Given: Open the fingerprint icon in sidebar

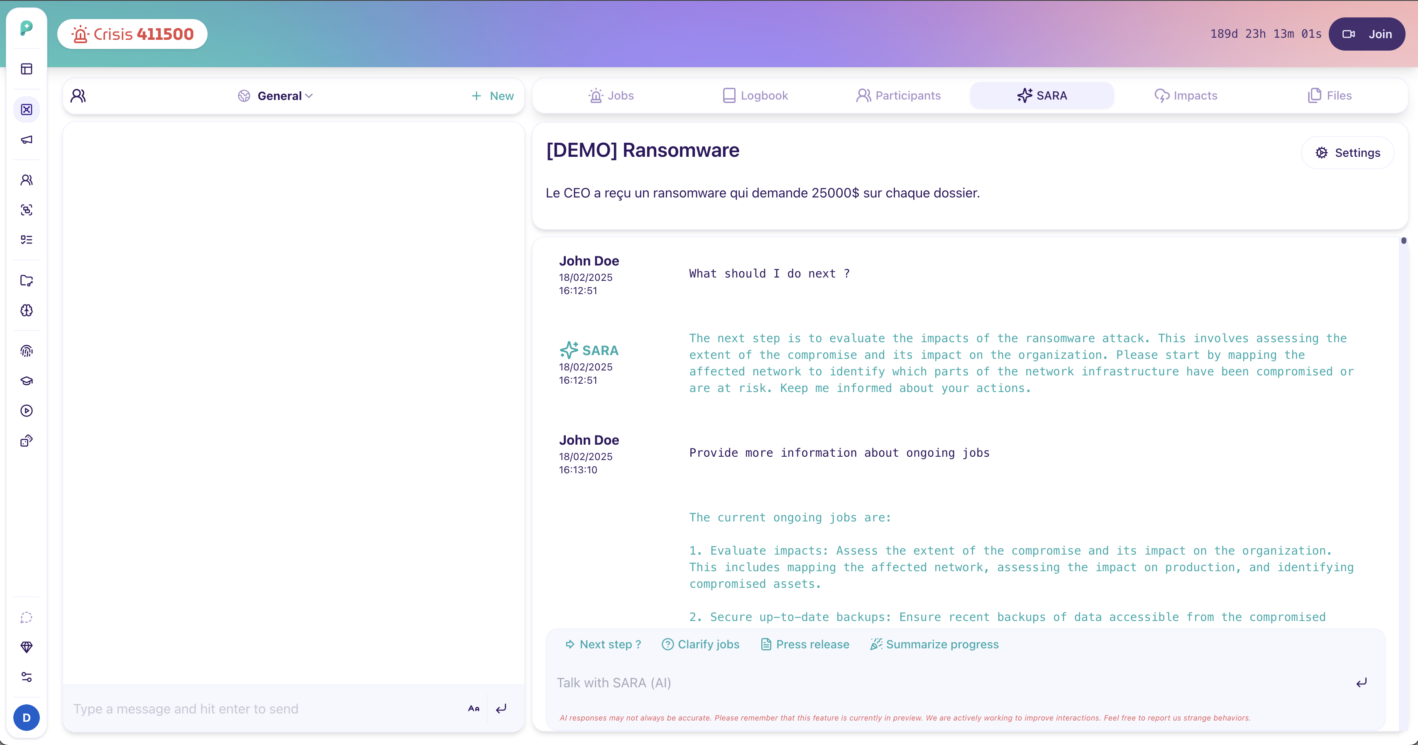Looking at the screenshot, I should click(x=27, y=351).
